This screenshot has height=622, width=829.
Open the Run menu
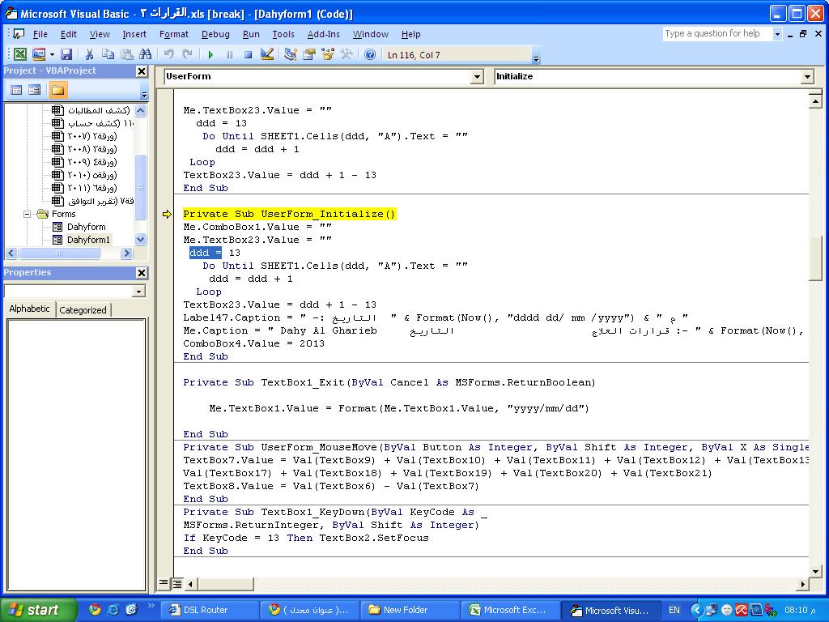pyautogui.click(x=251, y=34)
